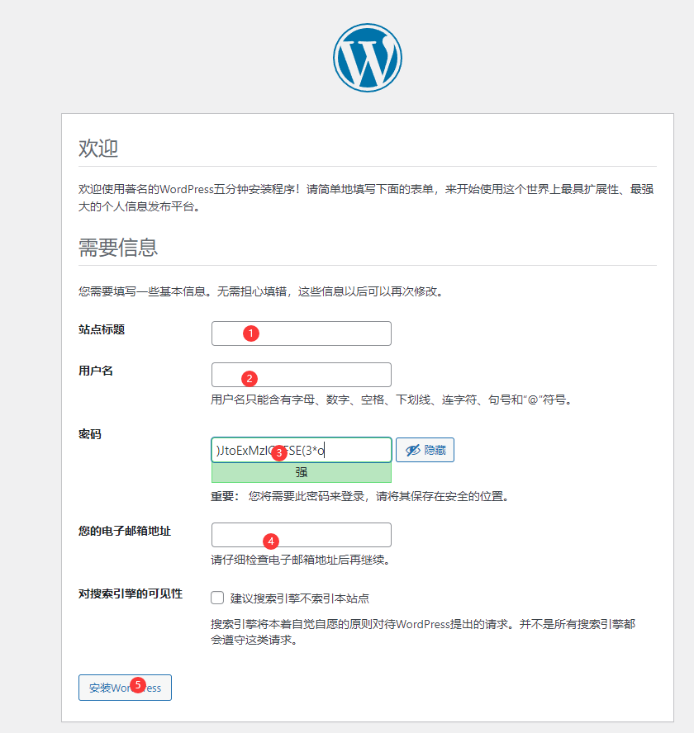
Task: Click the 需要信息 heading
Action: [x=118, y=248]
